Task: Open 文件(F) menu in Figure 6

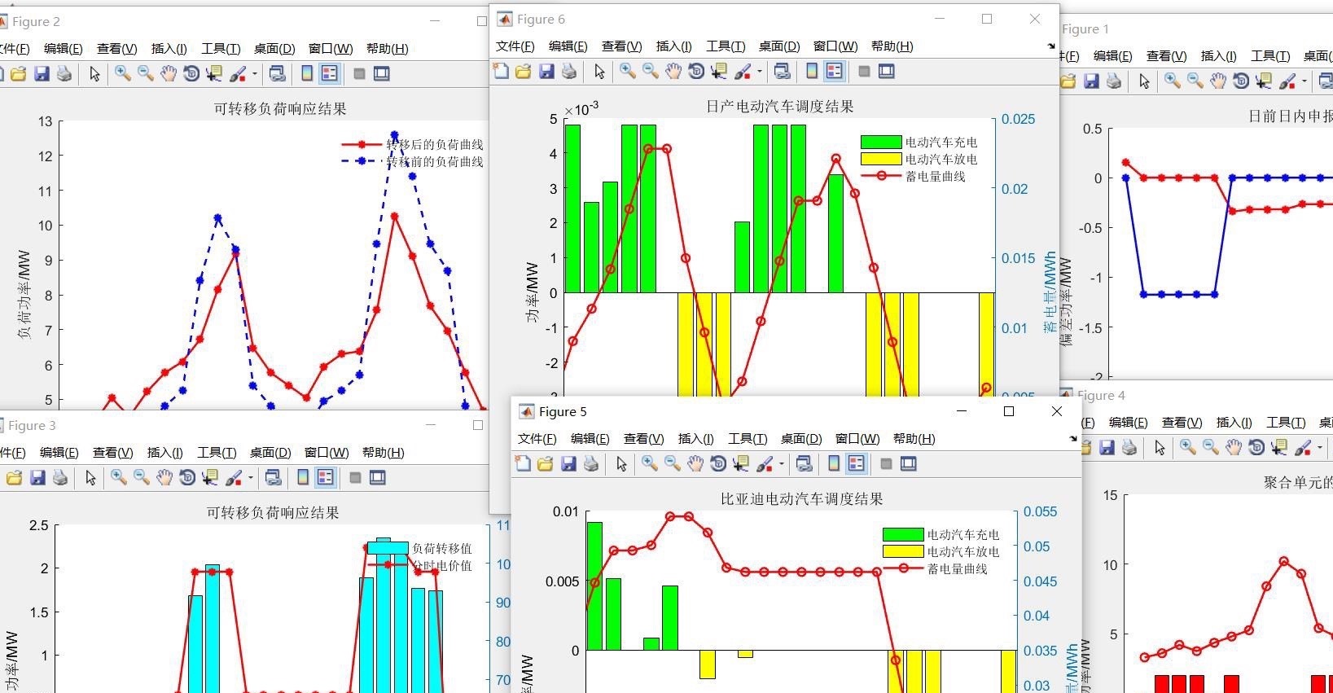Action: (x=515, y=46)
